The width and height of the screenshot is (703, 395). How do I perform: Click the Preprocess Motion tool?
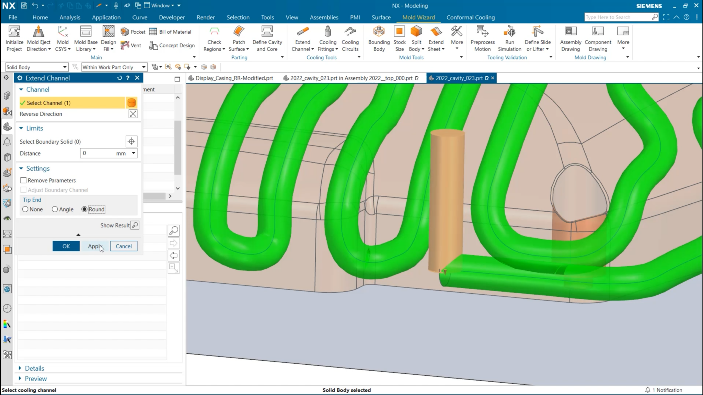[x=482, y=38]
